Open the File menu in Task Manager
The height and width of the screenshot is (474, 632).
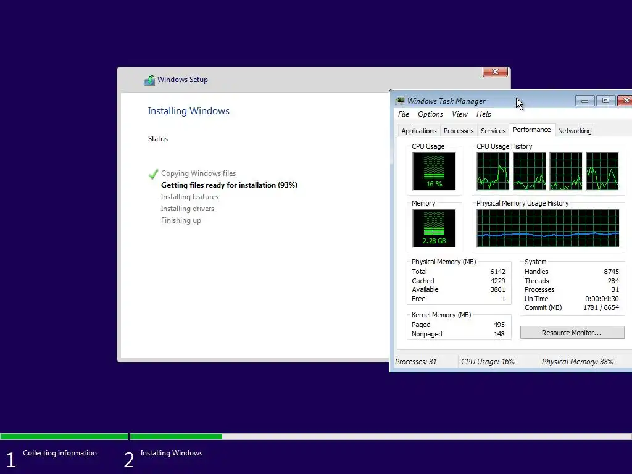(x=404, y=114)
